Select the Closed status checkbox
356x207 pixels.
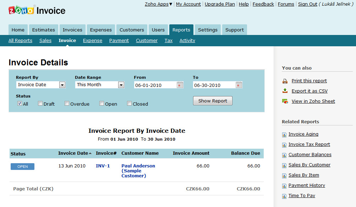129,103
